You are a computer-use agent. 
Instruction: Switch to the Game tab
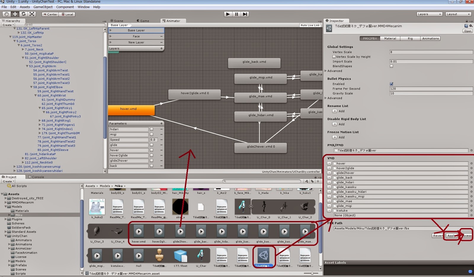click(x=143, y=21)
